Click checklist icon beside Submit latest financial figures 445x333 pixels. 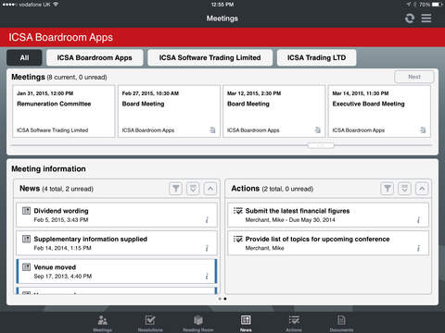238,211
